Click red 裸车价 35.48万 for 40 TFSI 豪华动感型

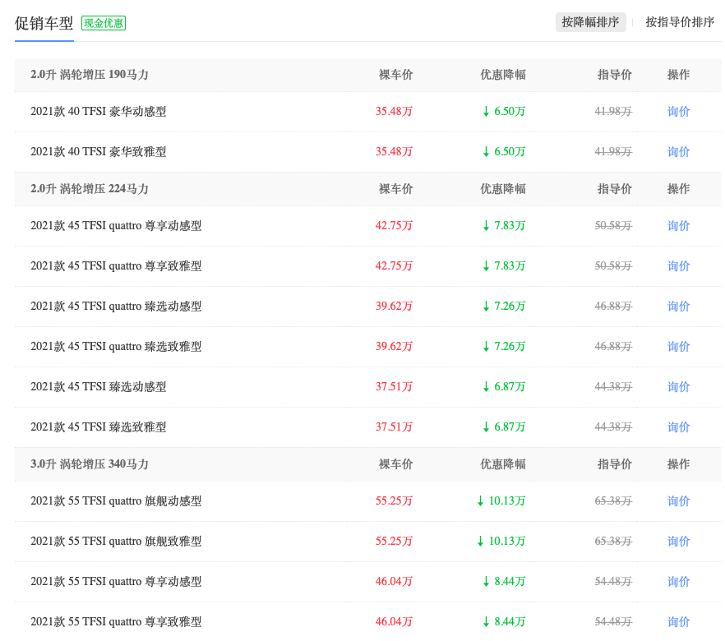click(x=394, y=112)
